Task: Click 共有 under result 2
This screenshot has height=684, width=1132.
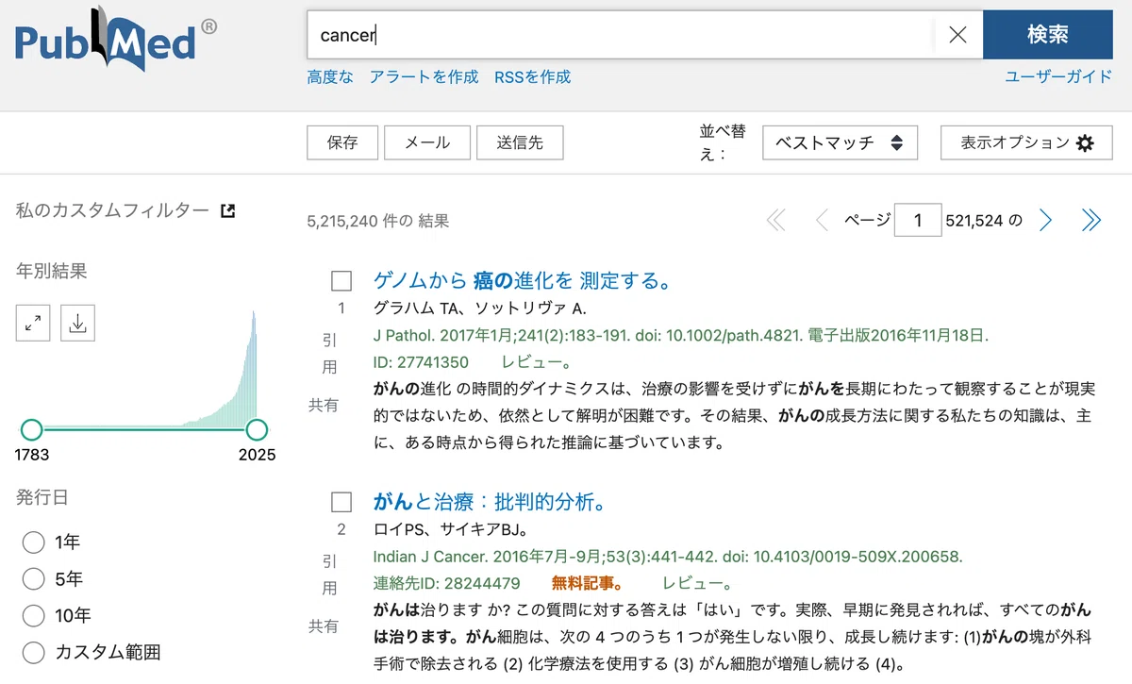Action: 324,626
